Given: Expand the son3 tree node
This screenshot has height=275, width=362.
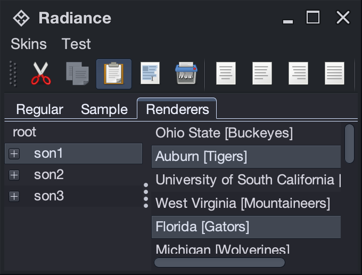Looking at the screenshot, I should click(x=14, y=196).
